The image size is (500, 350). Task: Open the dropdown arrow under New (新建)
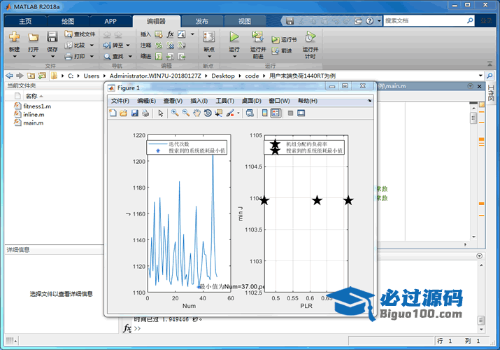click(14, 57)
